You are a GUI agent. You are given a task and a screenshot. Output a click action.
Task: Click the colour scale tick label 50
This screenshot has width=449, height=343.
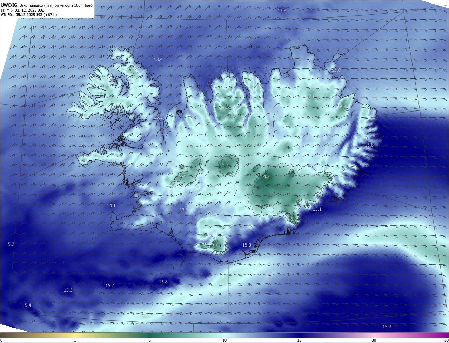(x=446, y=340)
